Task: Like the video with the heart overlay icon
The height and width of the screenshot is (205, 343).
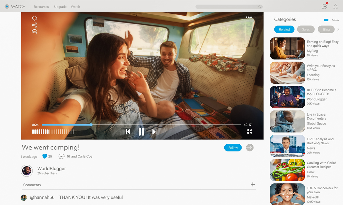Action: click(35, 19)
